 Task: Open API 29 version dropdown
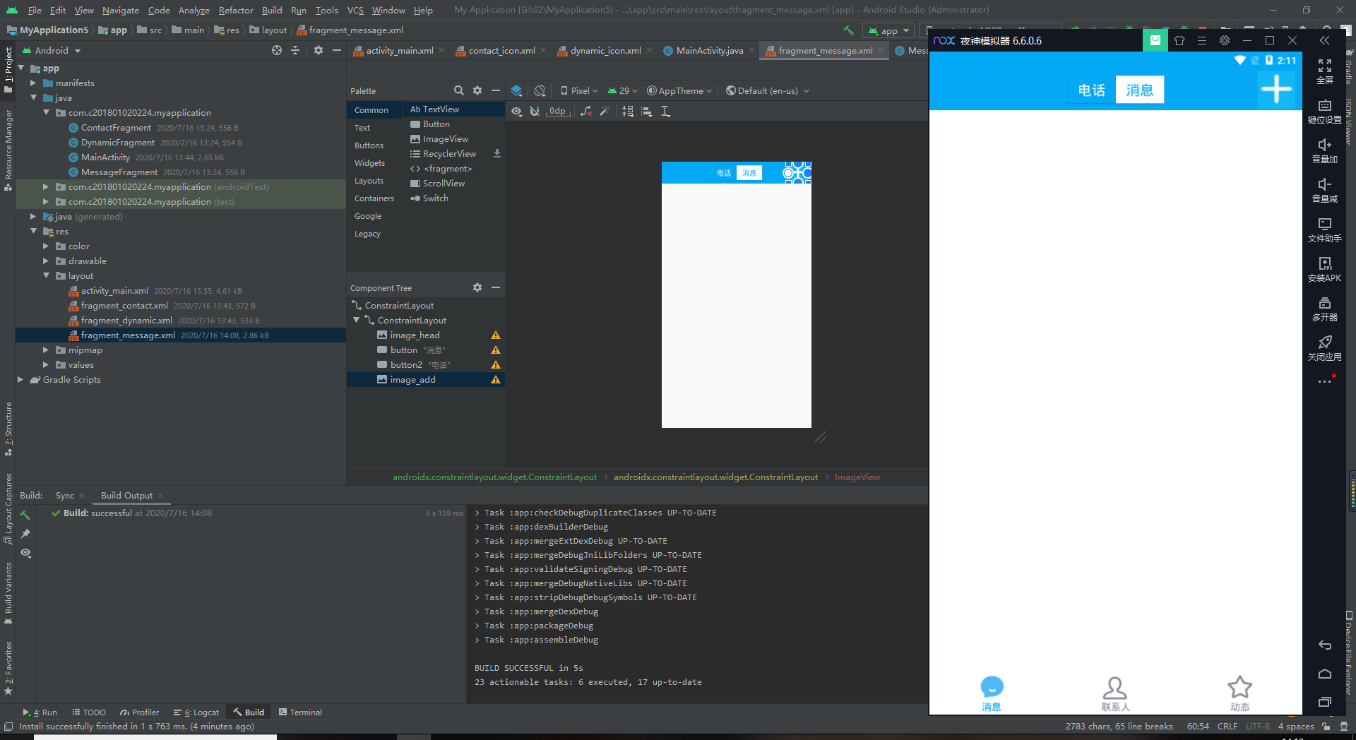point(622,90)
